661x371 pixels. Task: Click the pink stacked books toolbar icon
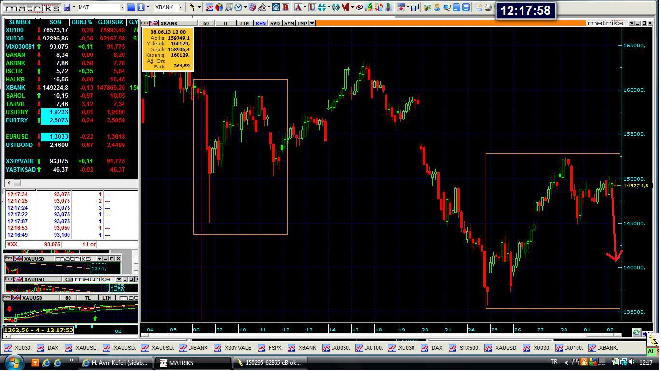(x=252, y=7)
